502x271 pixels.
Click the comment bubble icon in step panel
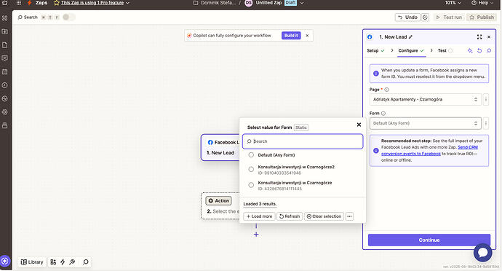[x=489, y=51]
